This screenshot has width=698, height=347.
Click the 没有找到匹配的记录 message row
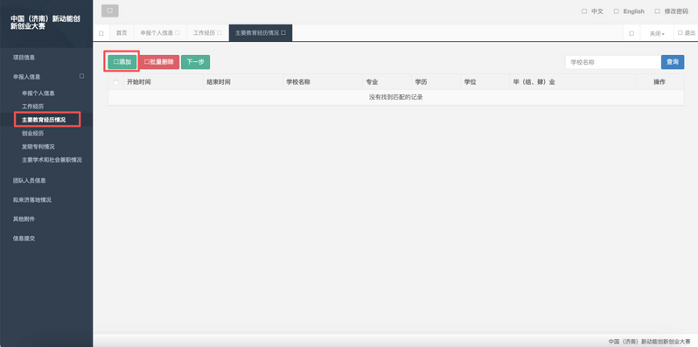pos(395,97)
